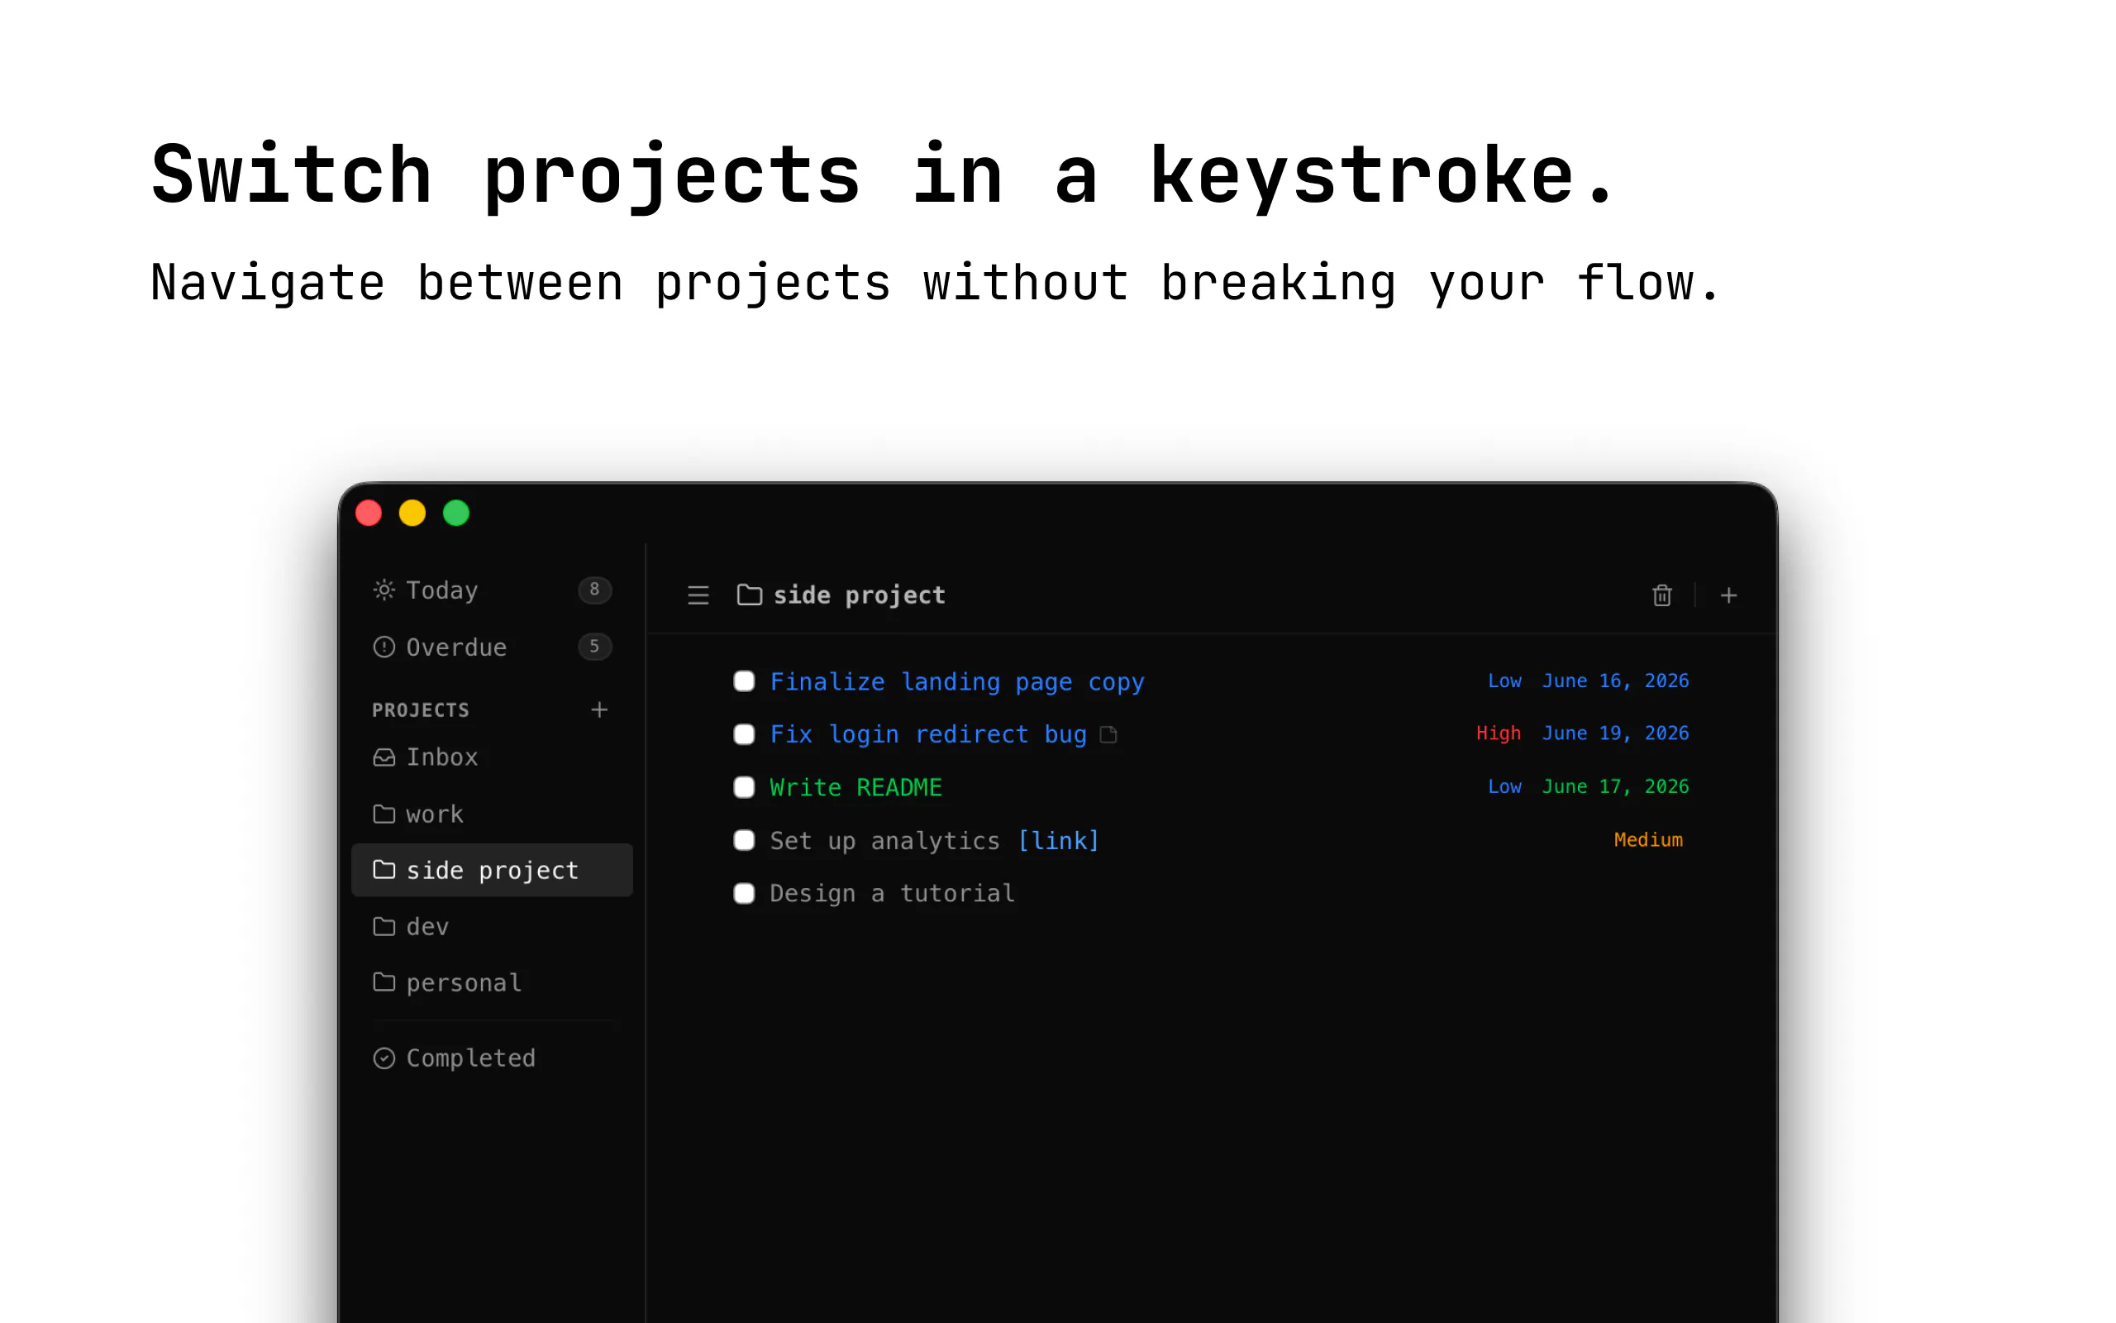Screen dimensions: 2116x1323
Task: Click the High priority label
Action: click(1498, 733)
